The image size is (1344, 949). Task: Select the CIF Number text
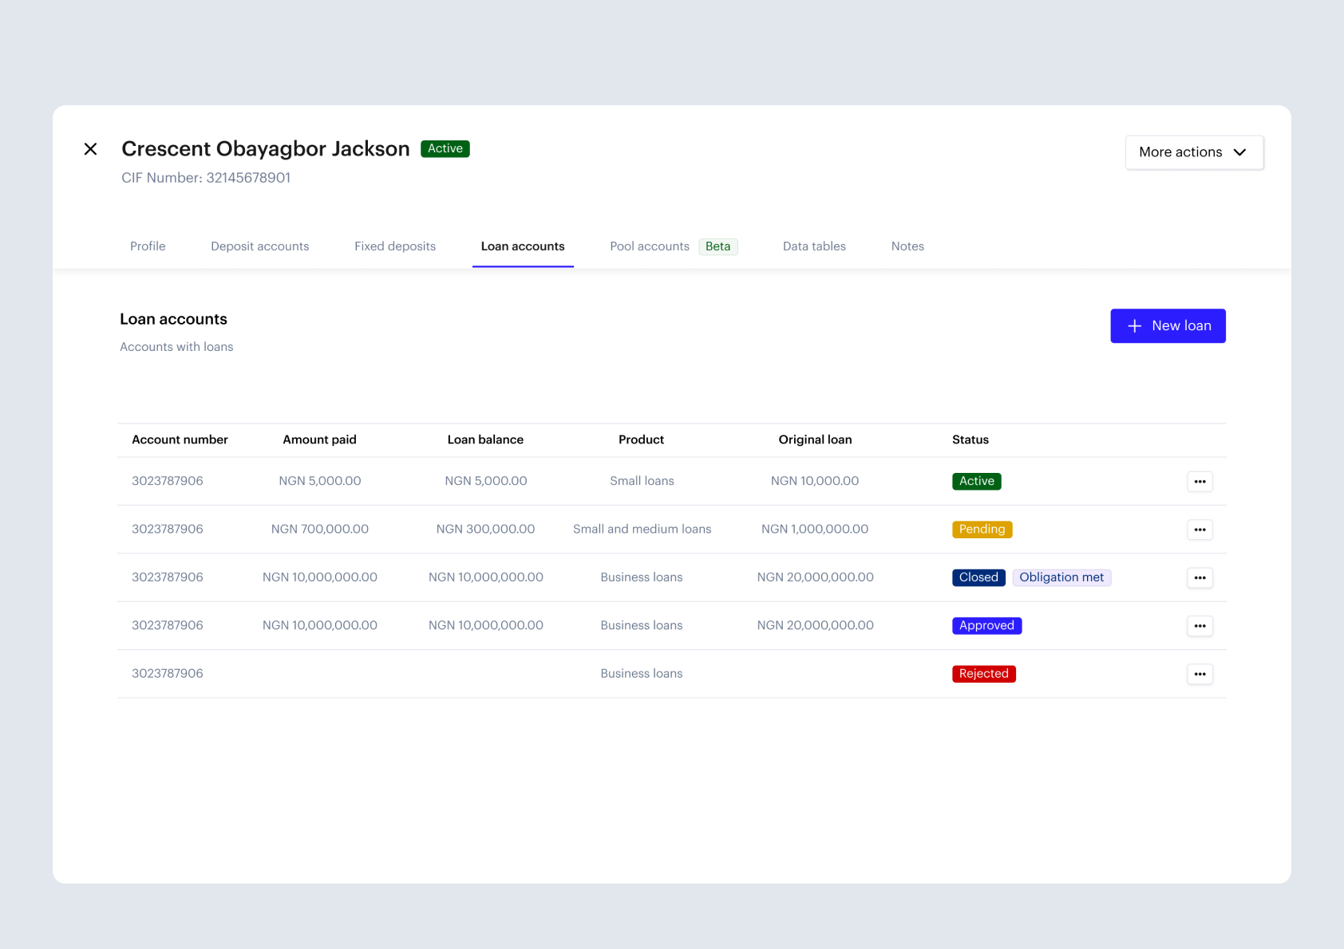click(206, 177)
